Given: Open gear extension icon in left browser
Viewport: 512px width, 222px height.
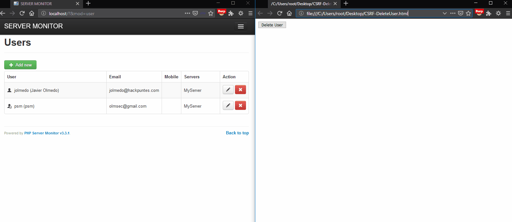Looking at the screenshot, I should [x=241, y=13].
